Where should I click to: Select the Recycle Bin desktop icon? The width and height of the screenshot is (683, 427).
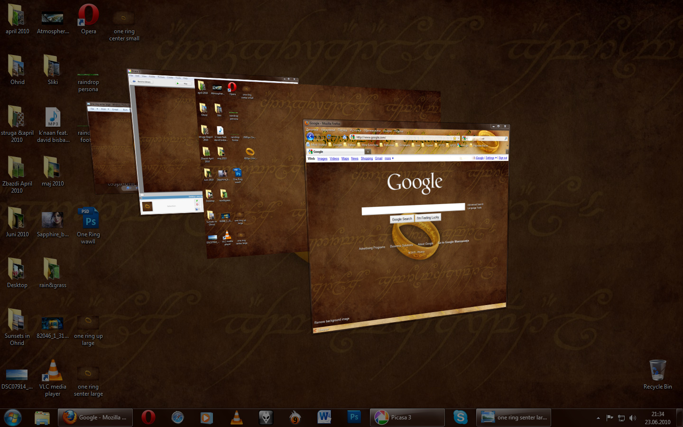coord(657,375)
